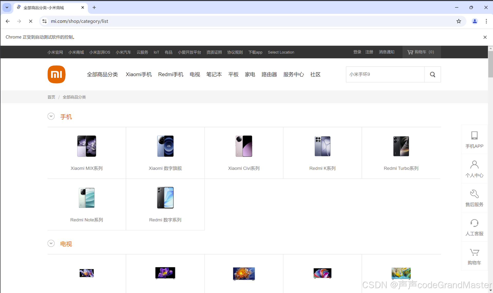This screenshot has height=293, width=493.
Task: Open the Redmi K系列 product image
Action: (322, 146)
